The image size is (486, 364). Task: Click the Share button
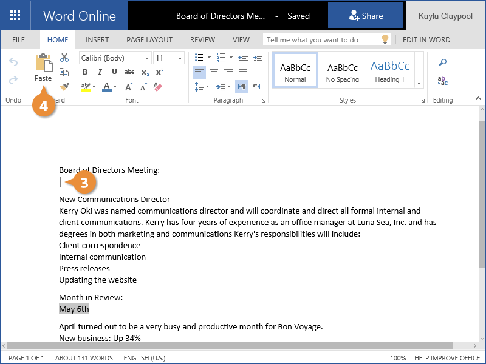pyautogui.click(x=366, y=16)
